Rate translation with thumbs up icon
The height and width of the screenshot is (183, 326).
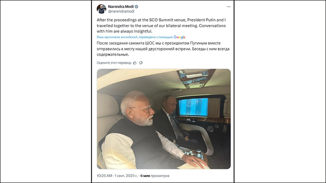[x=135, y=63]
